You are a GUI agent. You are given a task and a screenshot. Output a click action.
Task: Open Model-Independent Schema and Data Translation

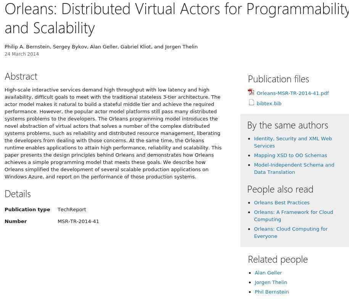294,169
